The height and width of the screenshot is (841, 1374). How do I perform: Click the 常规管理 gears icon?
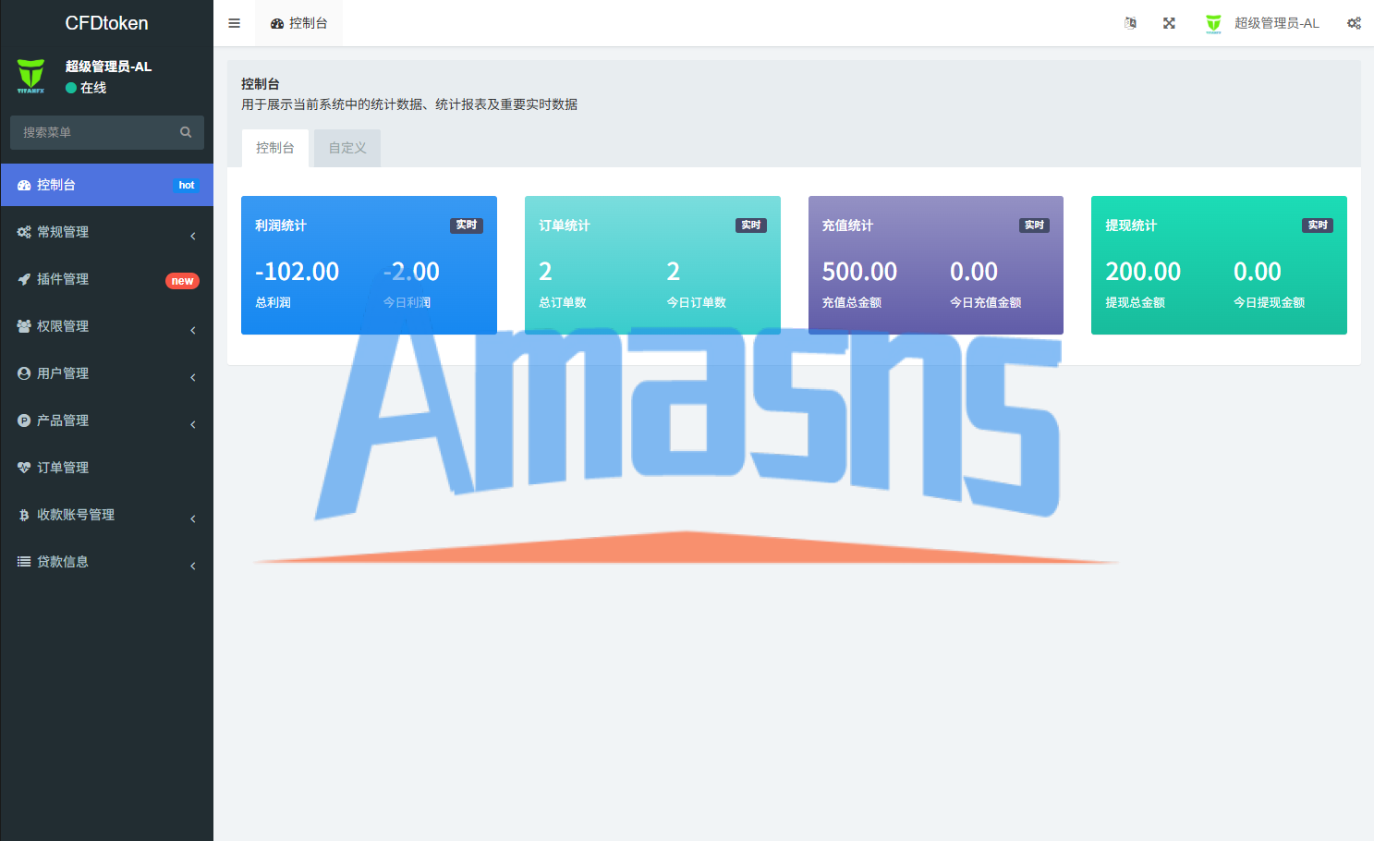[x=24, y=232]
